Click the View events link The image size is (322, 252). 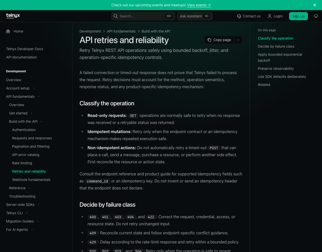point(199,5)
